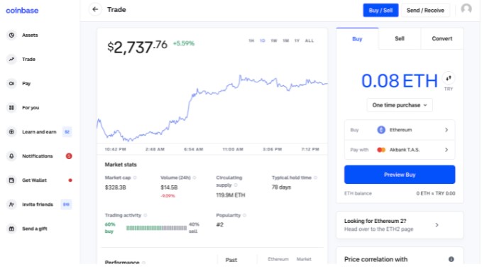The image size is (482, 267).
Task: Click the Send / Receive button
Action: click(x=425, y=10)
